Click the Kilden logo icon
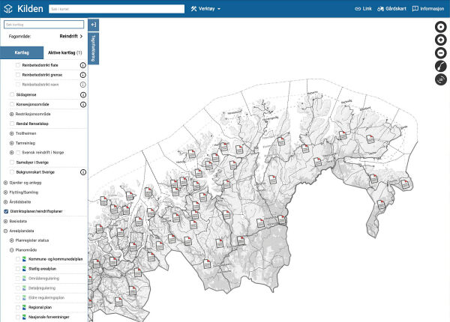450x322 pixels. (8, 8)
